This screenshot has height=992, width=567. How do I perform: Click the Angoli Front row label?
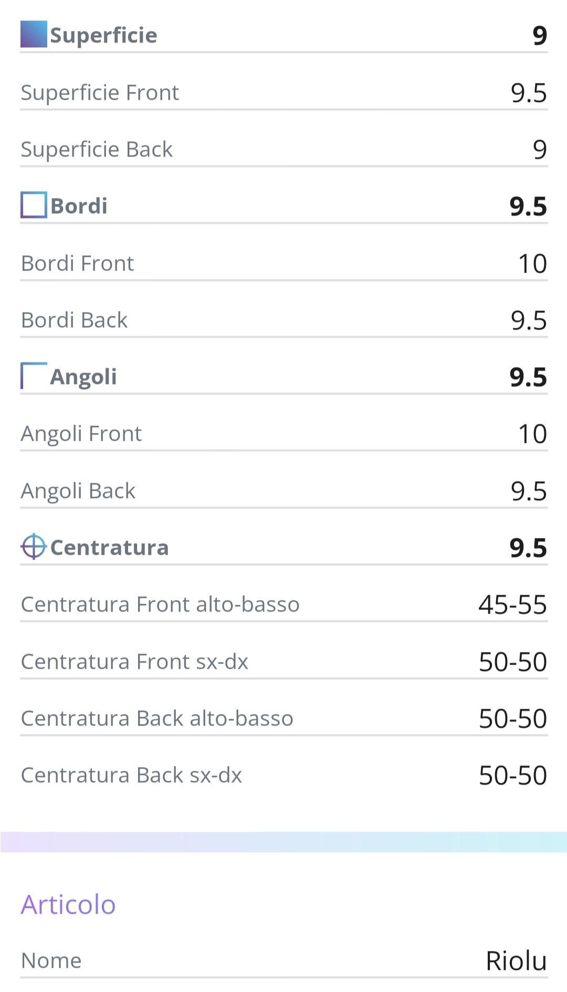(x=81, y=434)
